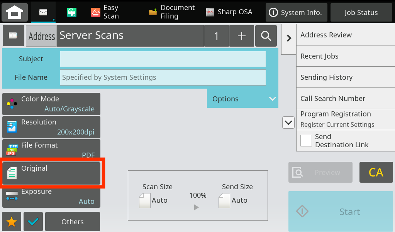Viewport: 395px width, 232px height.
Task: Change Color Mode setting
Action: point(51,104)
